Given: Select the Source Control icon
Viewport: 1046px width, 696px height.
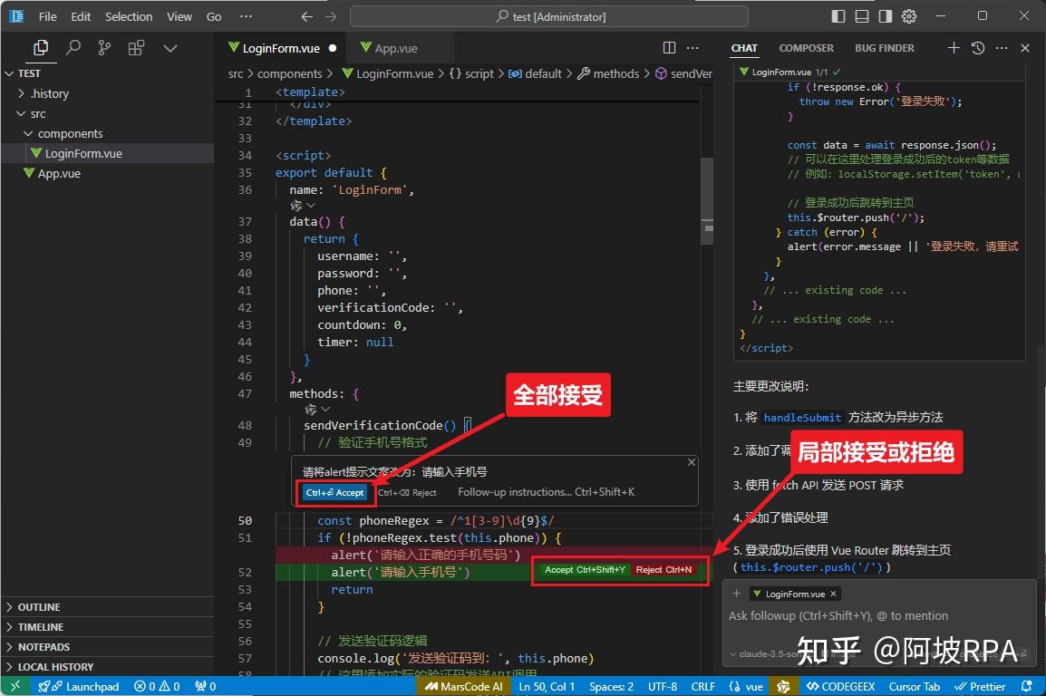Looking at the screenshot, I should tap(107, 47).
